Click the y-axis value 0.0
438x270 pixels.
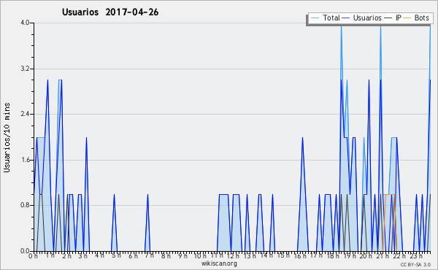[25, 251]
